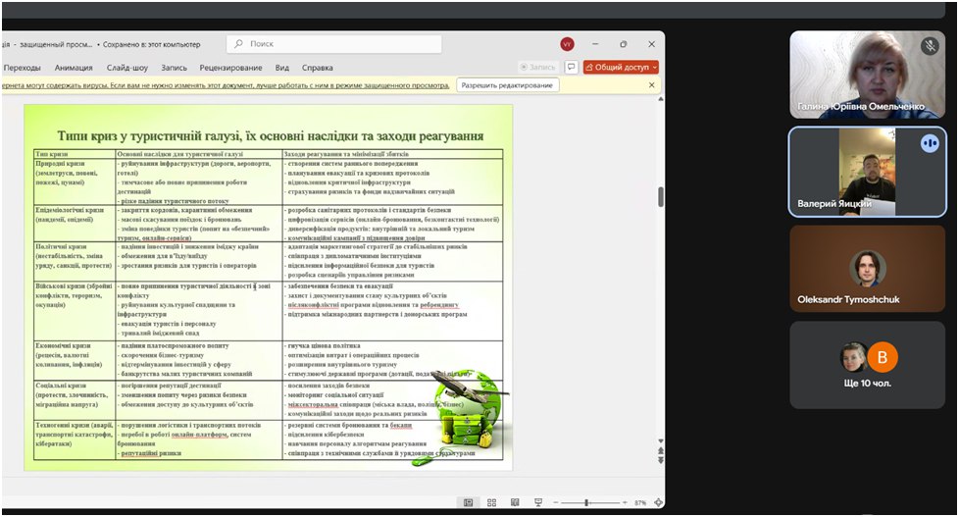Screen dimensions: 959x517
Task: Switch to Normal view in status bar
Action: click(469, 502)
